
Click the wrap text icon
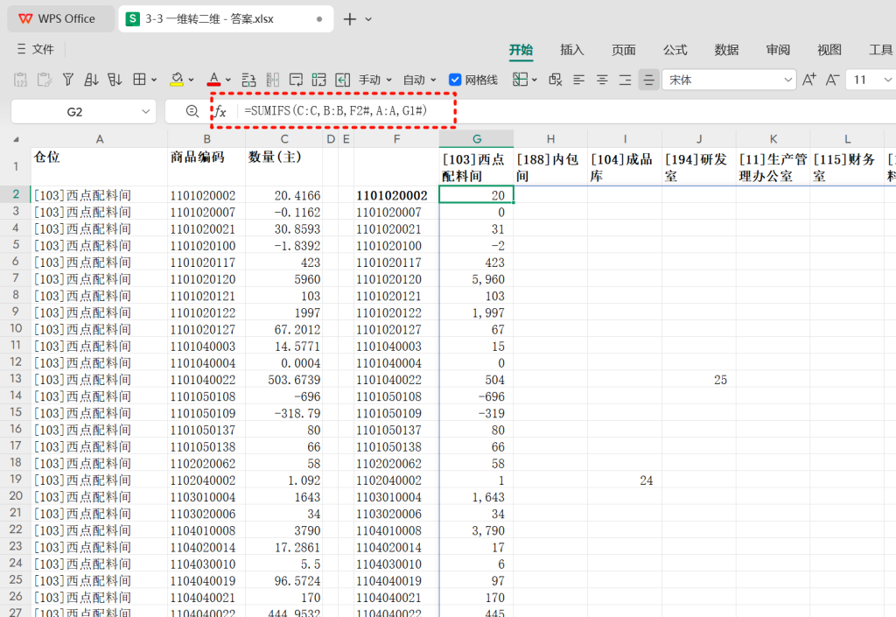(x=296, y=80)
